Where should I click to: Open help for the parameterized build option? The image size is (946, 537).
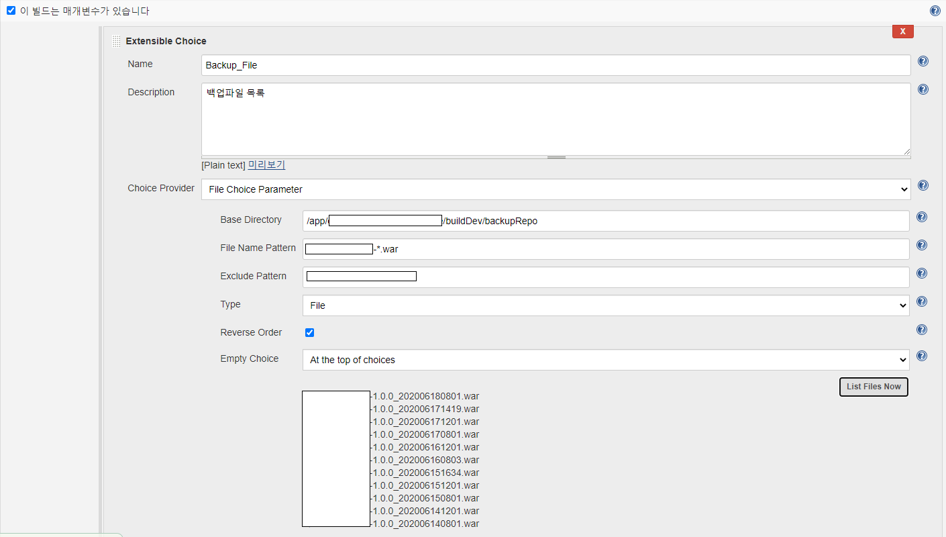935,11
